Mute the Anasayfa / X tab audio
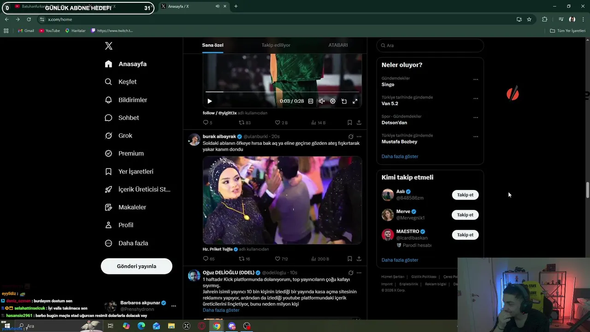Image resolution: width=590 pixels, height=332 pixels. [217, 6]
